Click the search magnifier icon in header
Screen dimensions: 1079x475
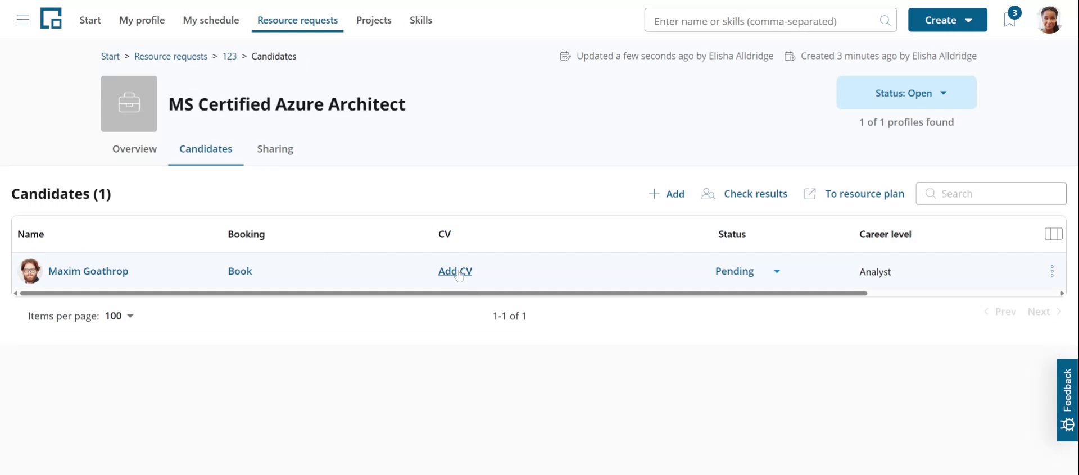(x=885, y=21)
